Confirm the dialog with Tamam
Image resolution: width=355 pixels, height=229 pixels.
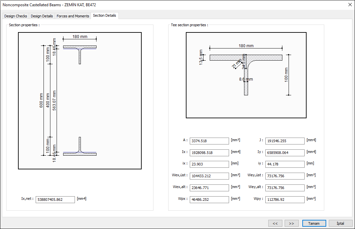pyautogui.click(x=314, y=223)
